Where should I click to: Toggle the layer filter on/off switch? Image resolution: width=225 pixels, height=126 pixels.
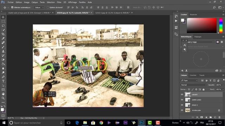[x=224, y=80]
